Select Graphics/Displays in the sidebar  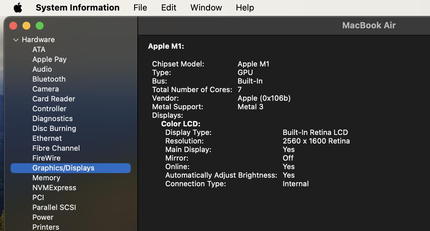point(71,168)
